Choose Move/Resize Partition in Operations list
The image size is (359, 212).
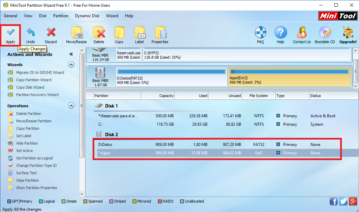30,121
